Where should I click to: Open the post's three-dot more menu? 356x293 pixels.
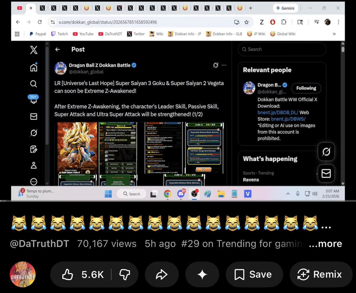click(x=224, y=65)
